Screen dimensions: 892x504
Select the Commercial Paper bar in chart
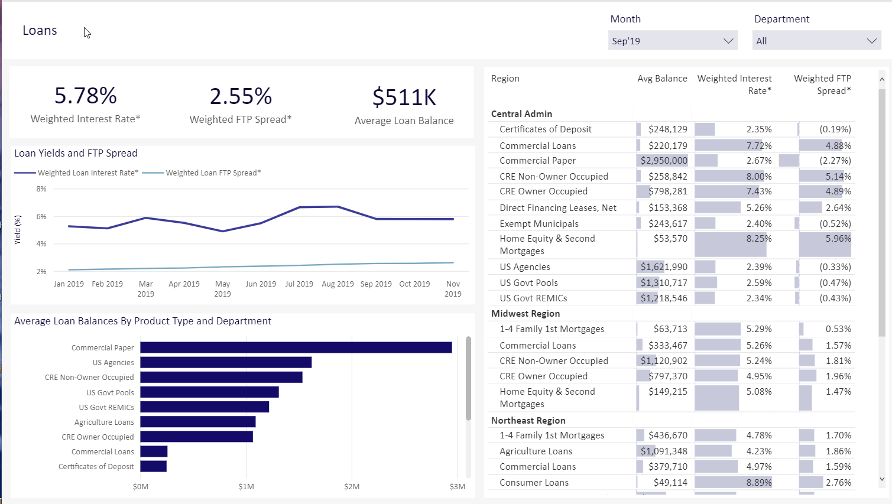tap(296, 347)
